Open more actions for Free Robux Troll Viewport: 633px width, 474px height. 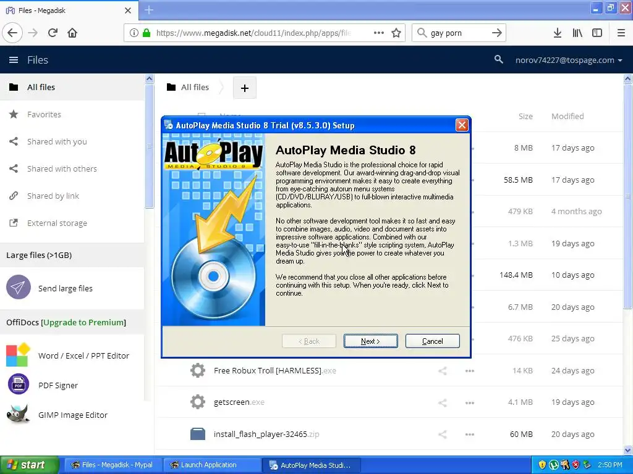coord(470,371)
